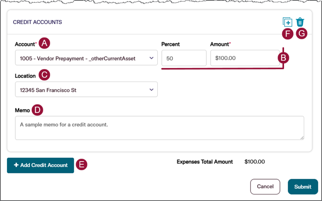Expand the Location dropdown chevron
The height and width of the screenshot is (201, 322).
click(152, 89)
